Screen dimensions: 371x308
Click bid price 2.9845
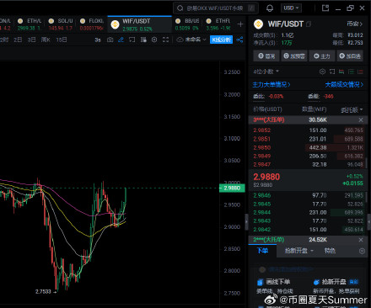[x=262, y=204]
